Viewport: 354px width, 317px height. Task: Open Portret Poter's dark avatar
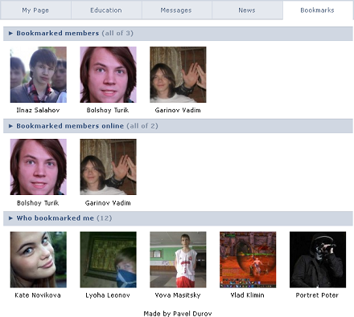click(x=318, y=259)
